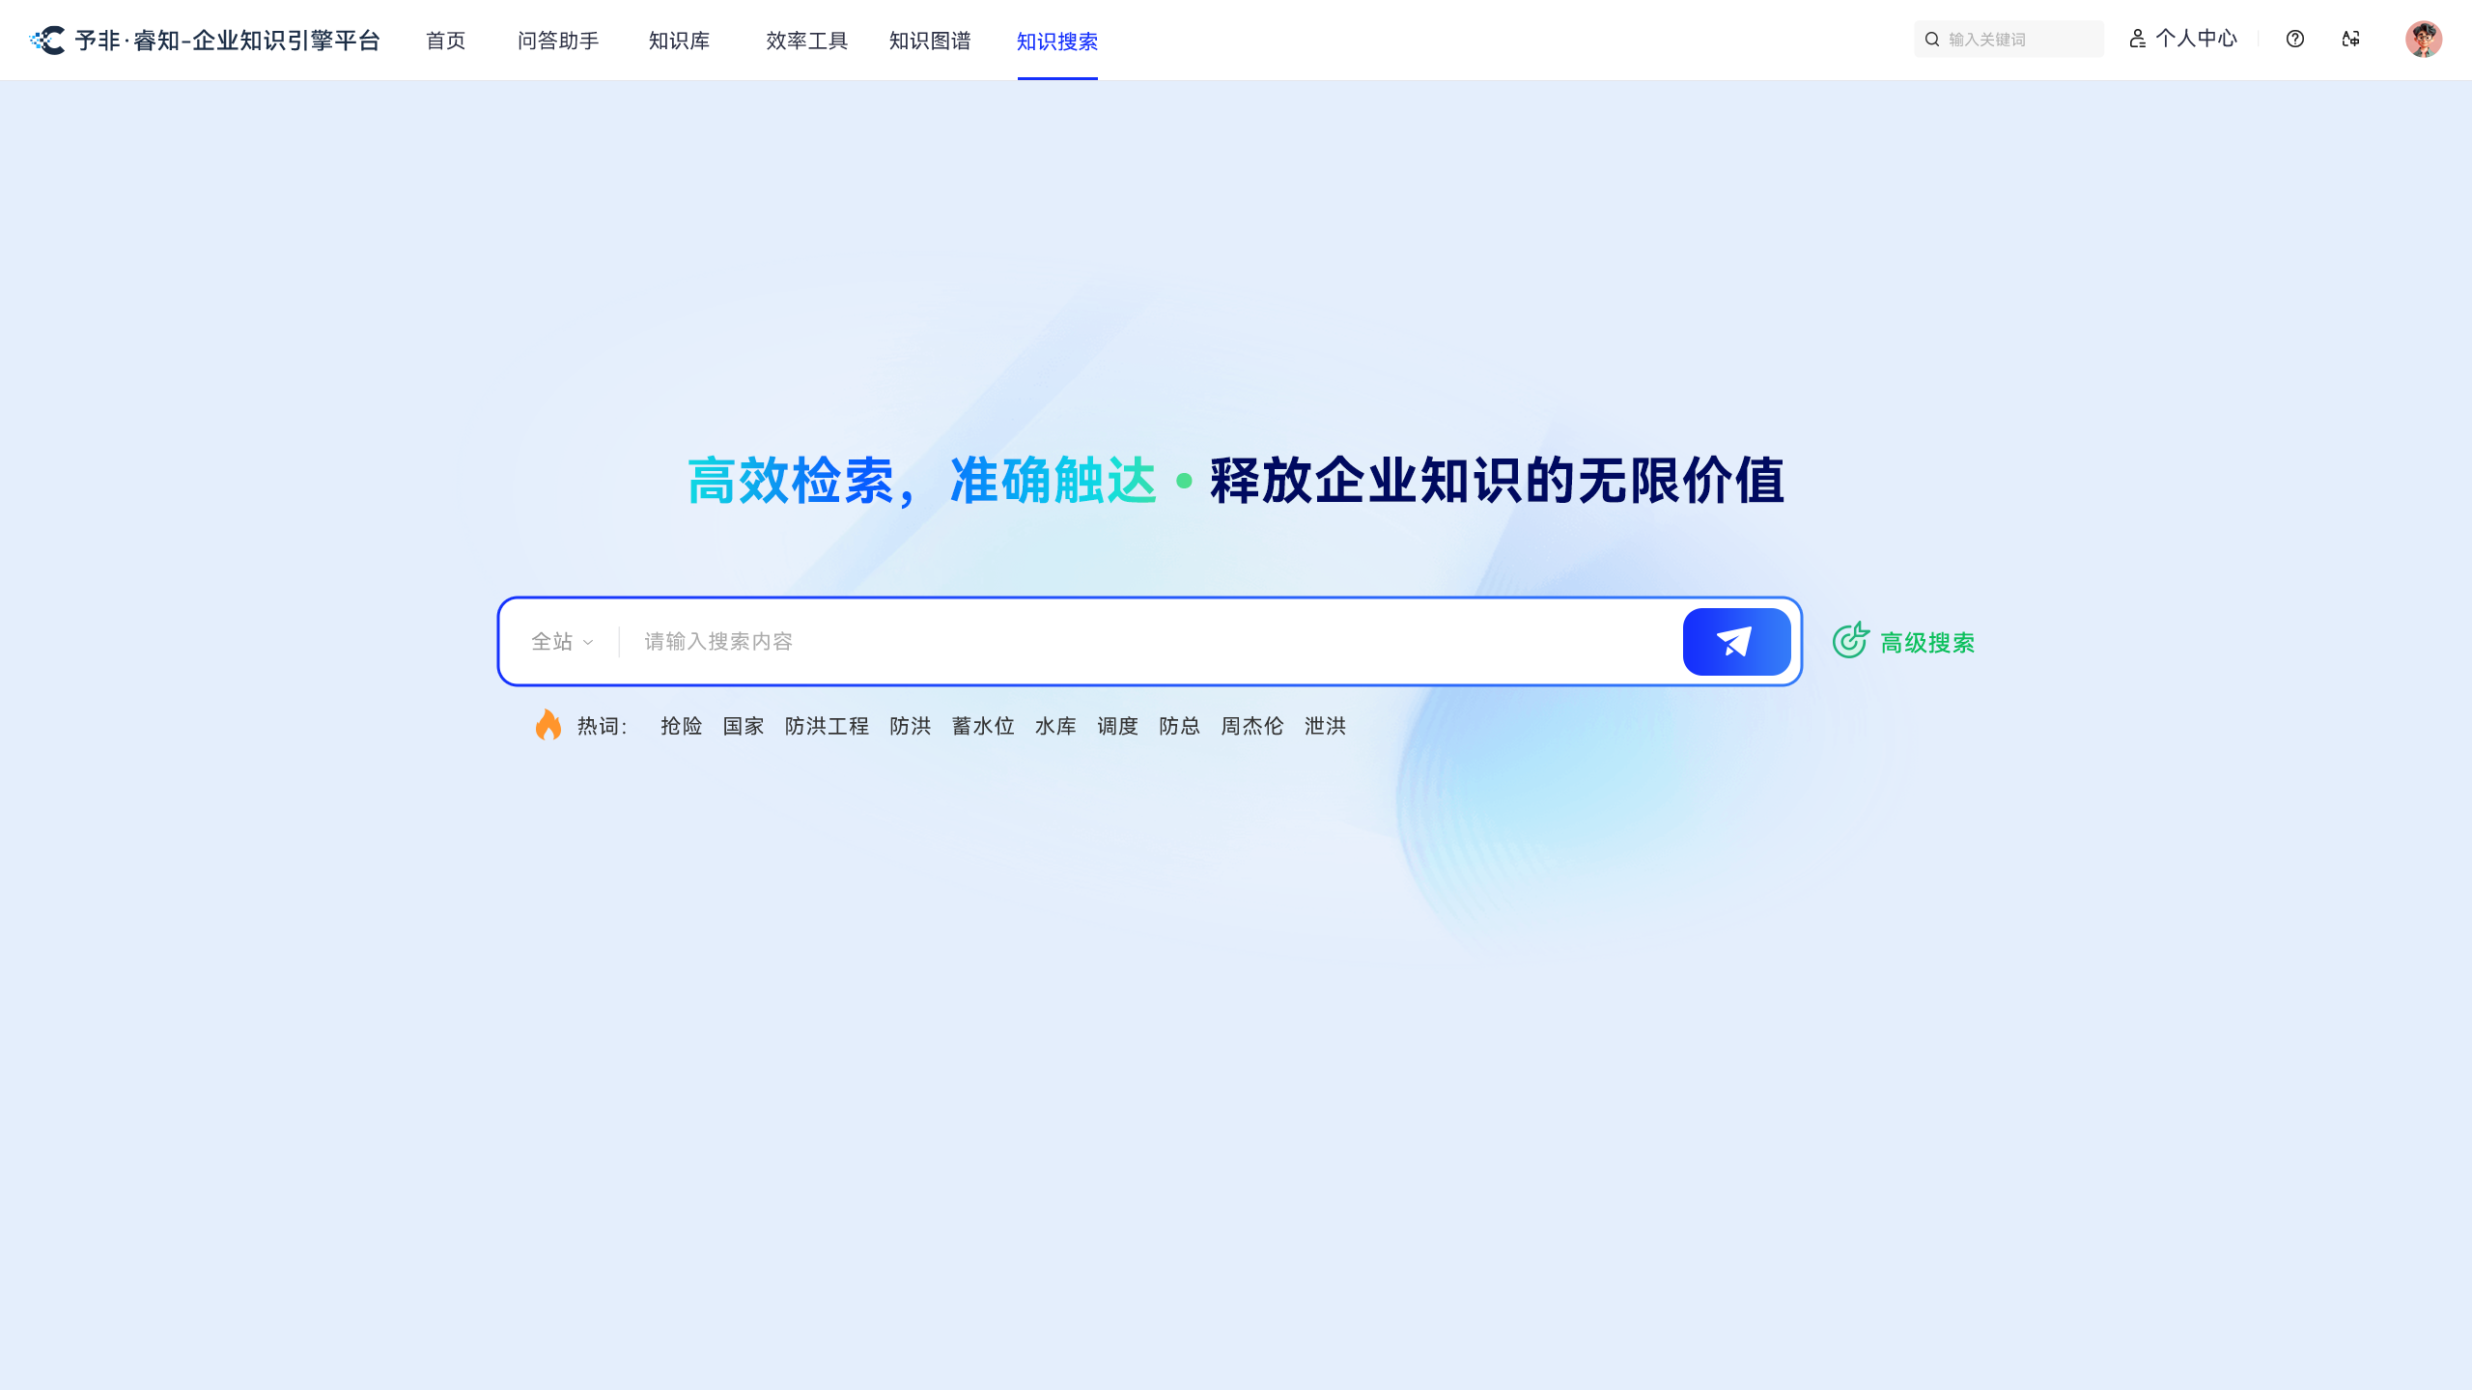Open the 问答助手 tab
The width and height of the screenshot is (2472, 1390).
pyautogui.click(x=557, y=41)
